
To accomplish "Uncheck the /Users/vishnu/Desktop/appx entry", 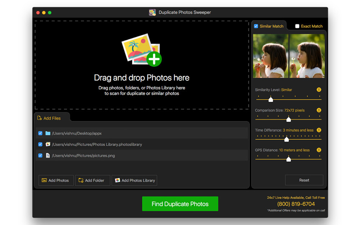I will pos(40,134).
